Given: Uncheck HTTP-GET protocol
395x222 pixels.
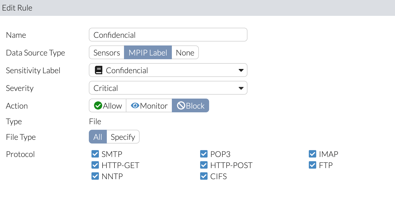Looking at the screenshot, I should (x=95, y=165).
